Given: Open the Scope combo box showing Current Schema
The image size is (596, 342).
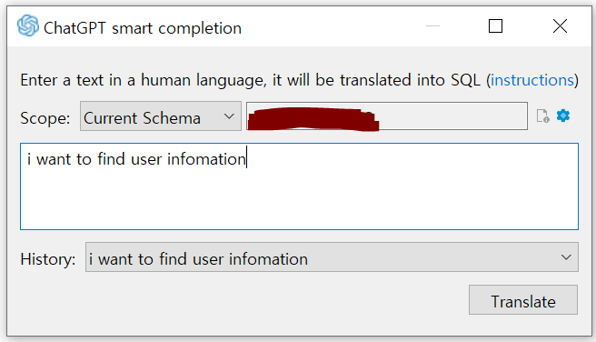Looking at the screenshot, I should tap(161, 116).
